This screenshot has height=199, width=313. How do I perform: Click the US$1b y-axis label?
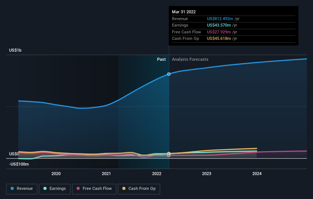[15, 50]
